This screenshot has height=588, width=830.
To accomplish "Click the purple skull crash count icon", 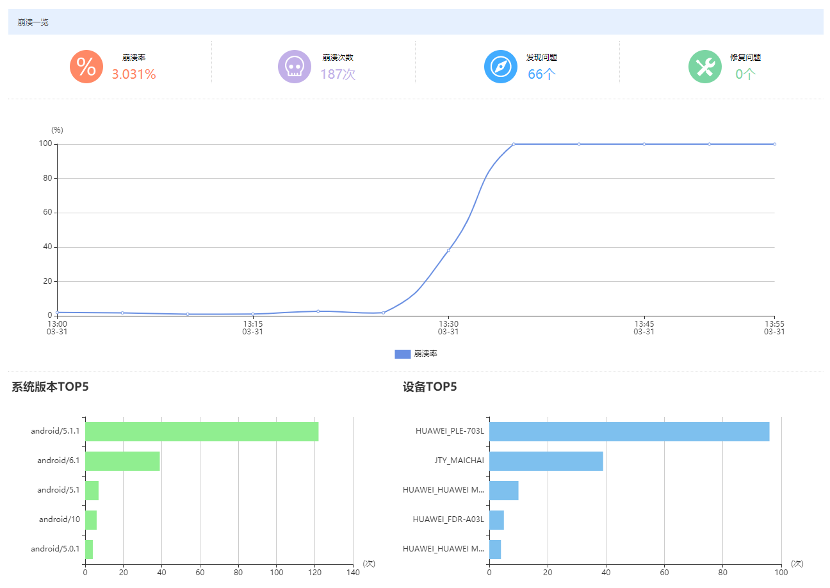I will tap(294, 67).
